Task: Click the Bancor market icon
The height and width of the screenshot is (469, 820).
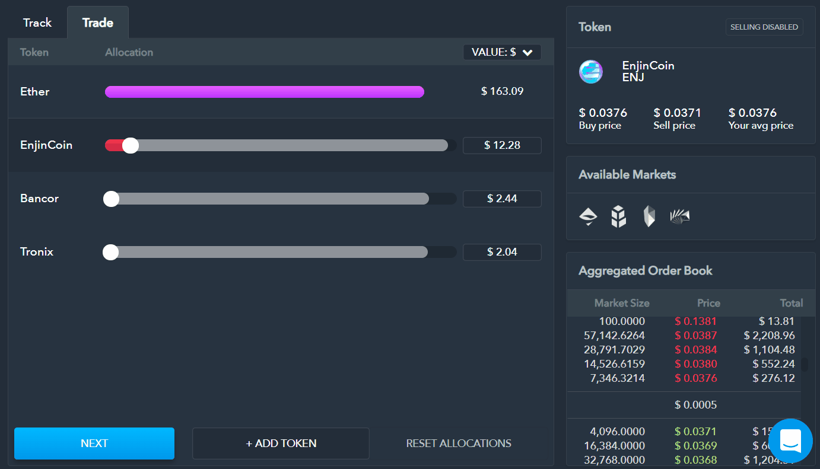Action: [x=619, y=217]
